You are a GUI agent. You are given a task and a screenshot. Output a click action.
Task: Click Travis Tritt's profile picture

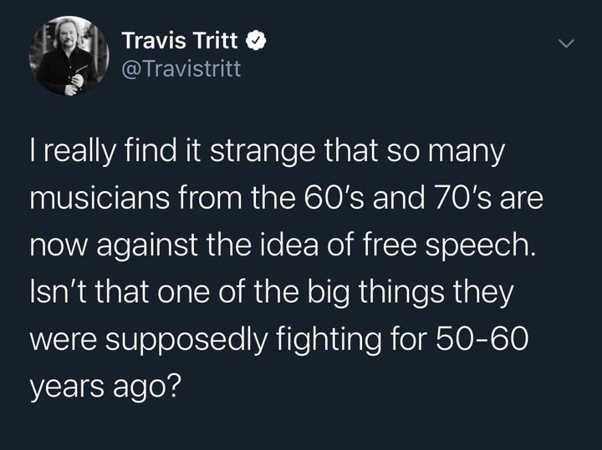[x=69, y=55]
